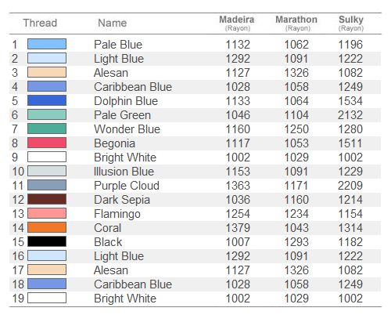Pick the Dolphin Blue color swatch

tap(47, 100)
